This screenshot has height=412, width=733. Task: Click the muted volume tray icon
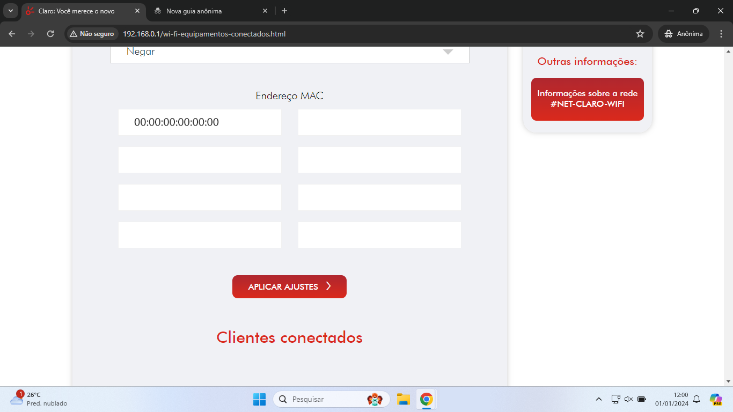point(628,399)
